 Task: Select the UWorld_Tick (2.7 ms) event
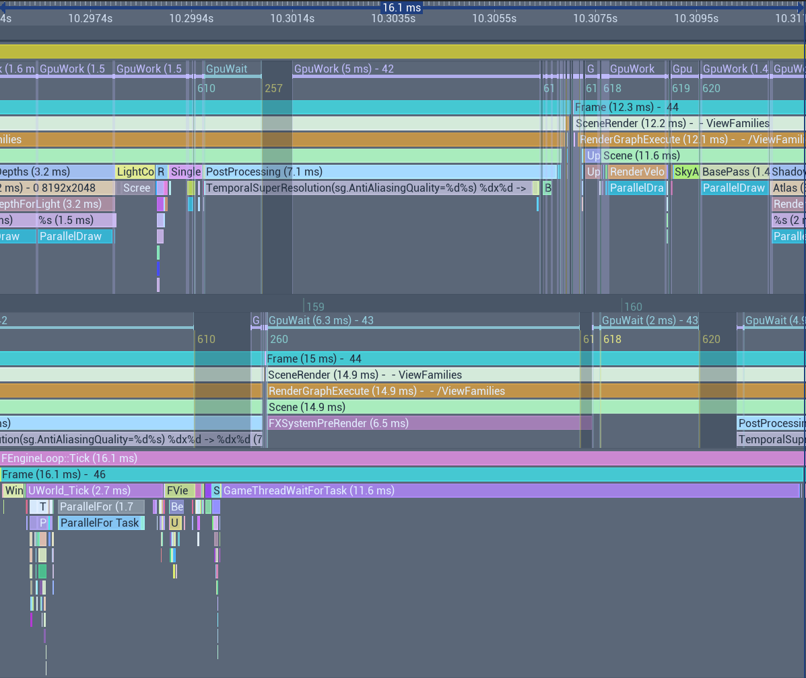[x=95, y=490]
